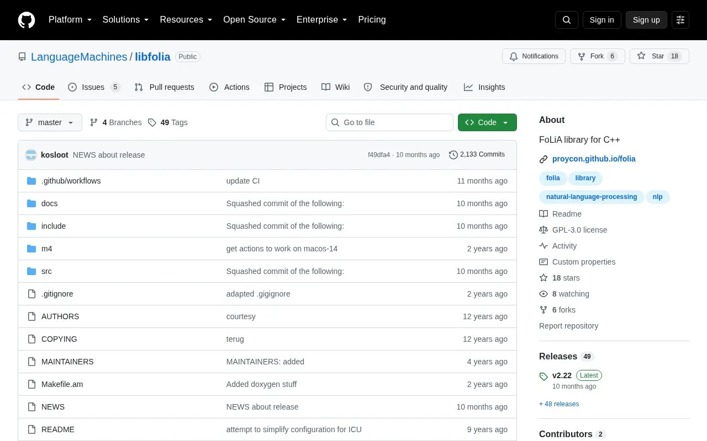The image size is (707, 441).
Task: Click the folder icon next to src
Action: tap(31, 271)
